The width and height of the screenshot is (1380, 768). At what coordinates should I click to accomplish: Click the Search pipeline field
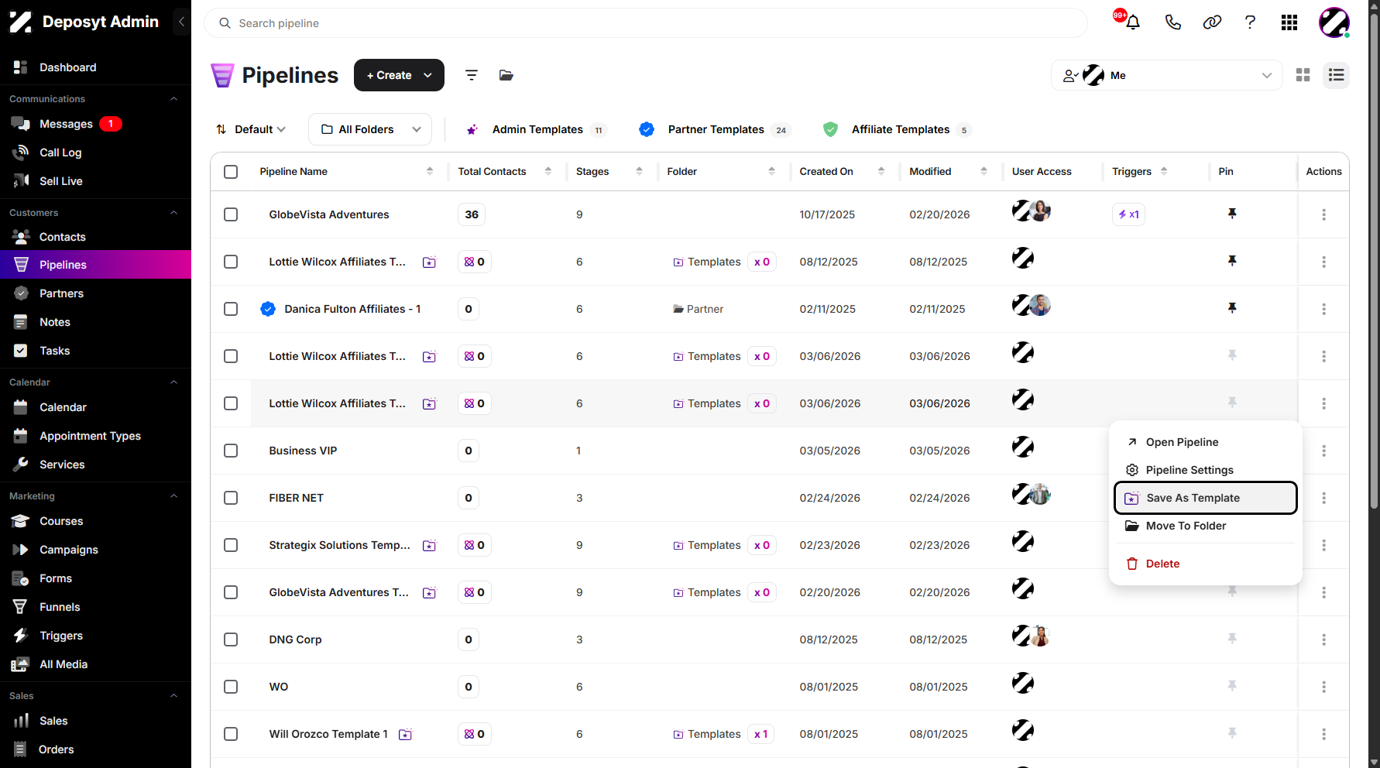tap(646, 23)
